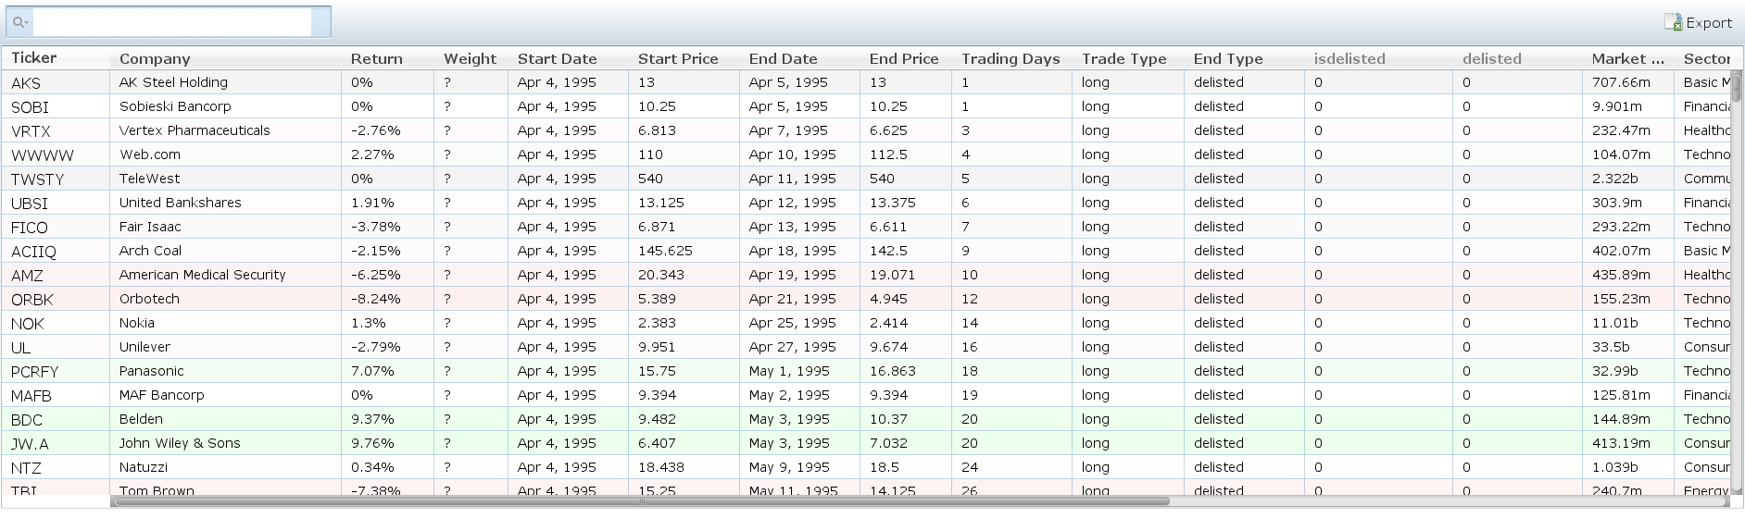Select the SOBI ticker cell
The image size is (1745, 531).
point(56,106)
